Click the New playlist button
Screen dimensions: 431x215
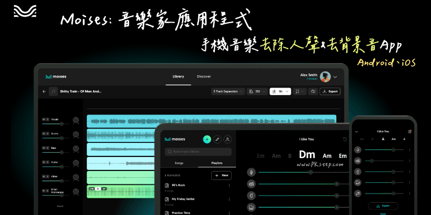pyautogui.click(x=221, y=175)
